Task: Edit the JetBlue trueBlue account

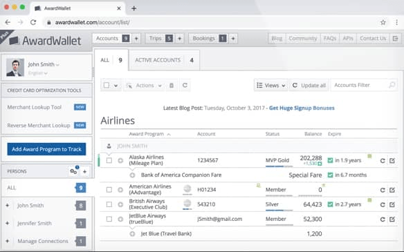Action: pyautogui.click(x=392, y=220)
